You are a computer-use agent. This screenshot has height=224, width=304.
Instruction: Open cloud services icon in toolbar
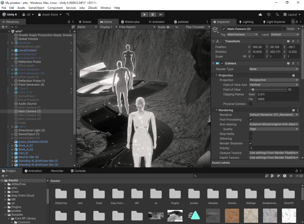260,15
